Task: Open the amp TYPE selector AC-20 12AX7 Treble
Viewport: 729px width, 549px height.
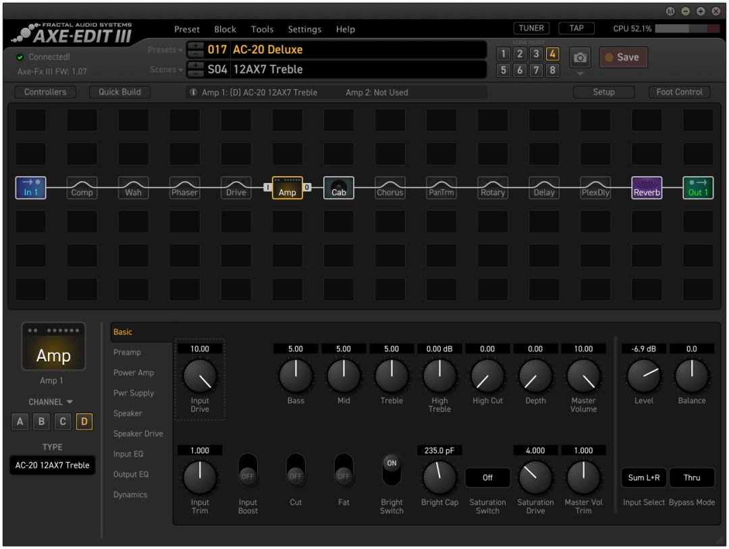Action: 53,465
